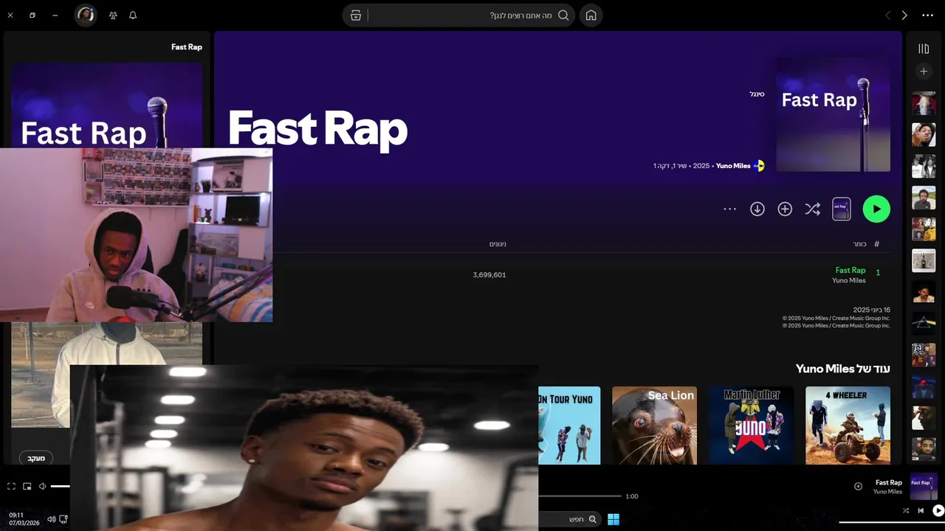Open the small Fast Rap preview thumbnail

(842, 209)
